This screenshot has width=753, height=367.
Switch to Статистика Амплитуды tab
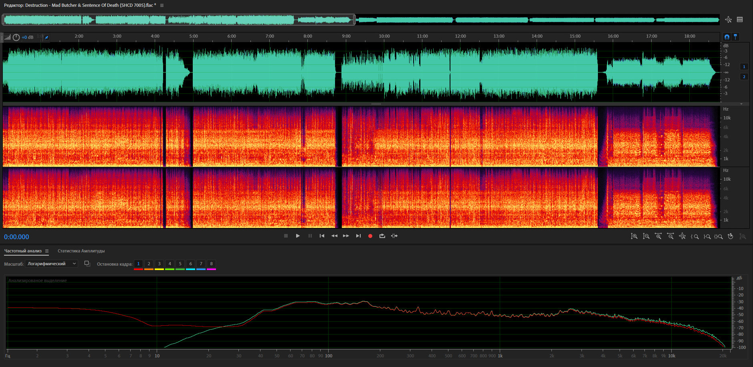(81, 251)
